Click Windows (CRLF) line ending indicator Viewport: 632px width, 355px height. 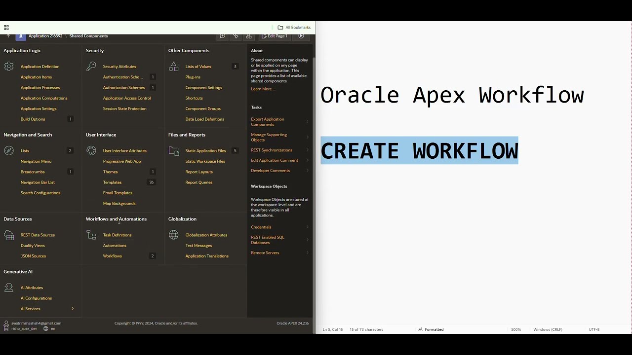pos(548,329)
